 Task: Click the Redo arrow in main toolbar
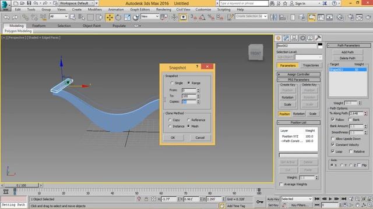click(x=15, y=17)
